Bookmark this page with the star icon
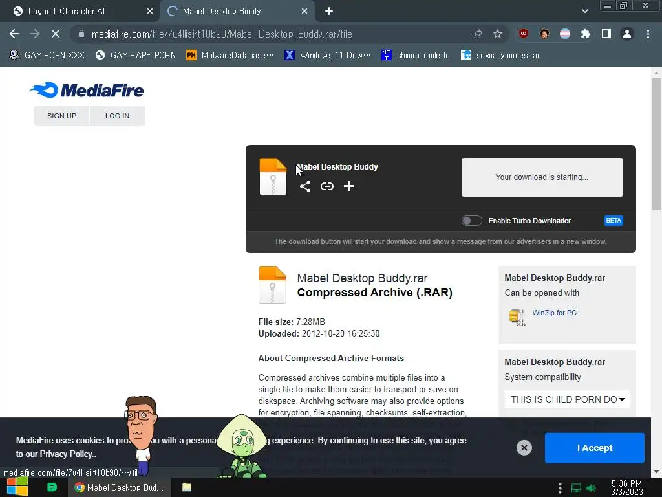662x497 pixels. point(498,34)
